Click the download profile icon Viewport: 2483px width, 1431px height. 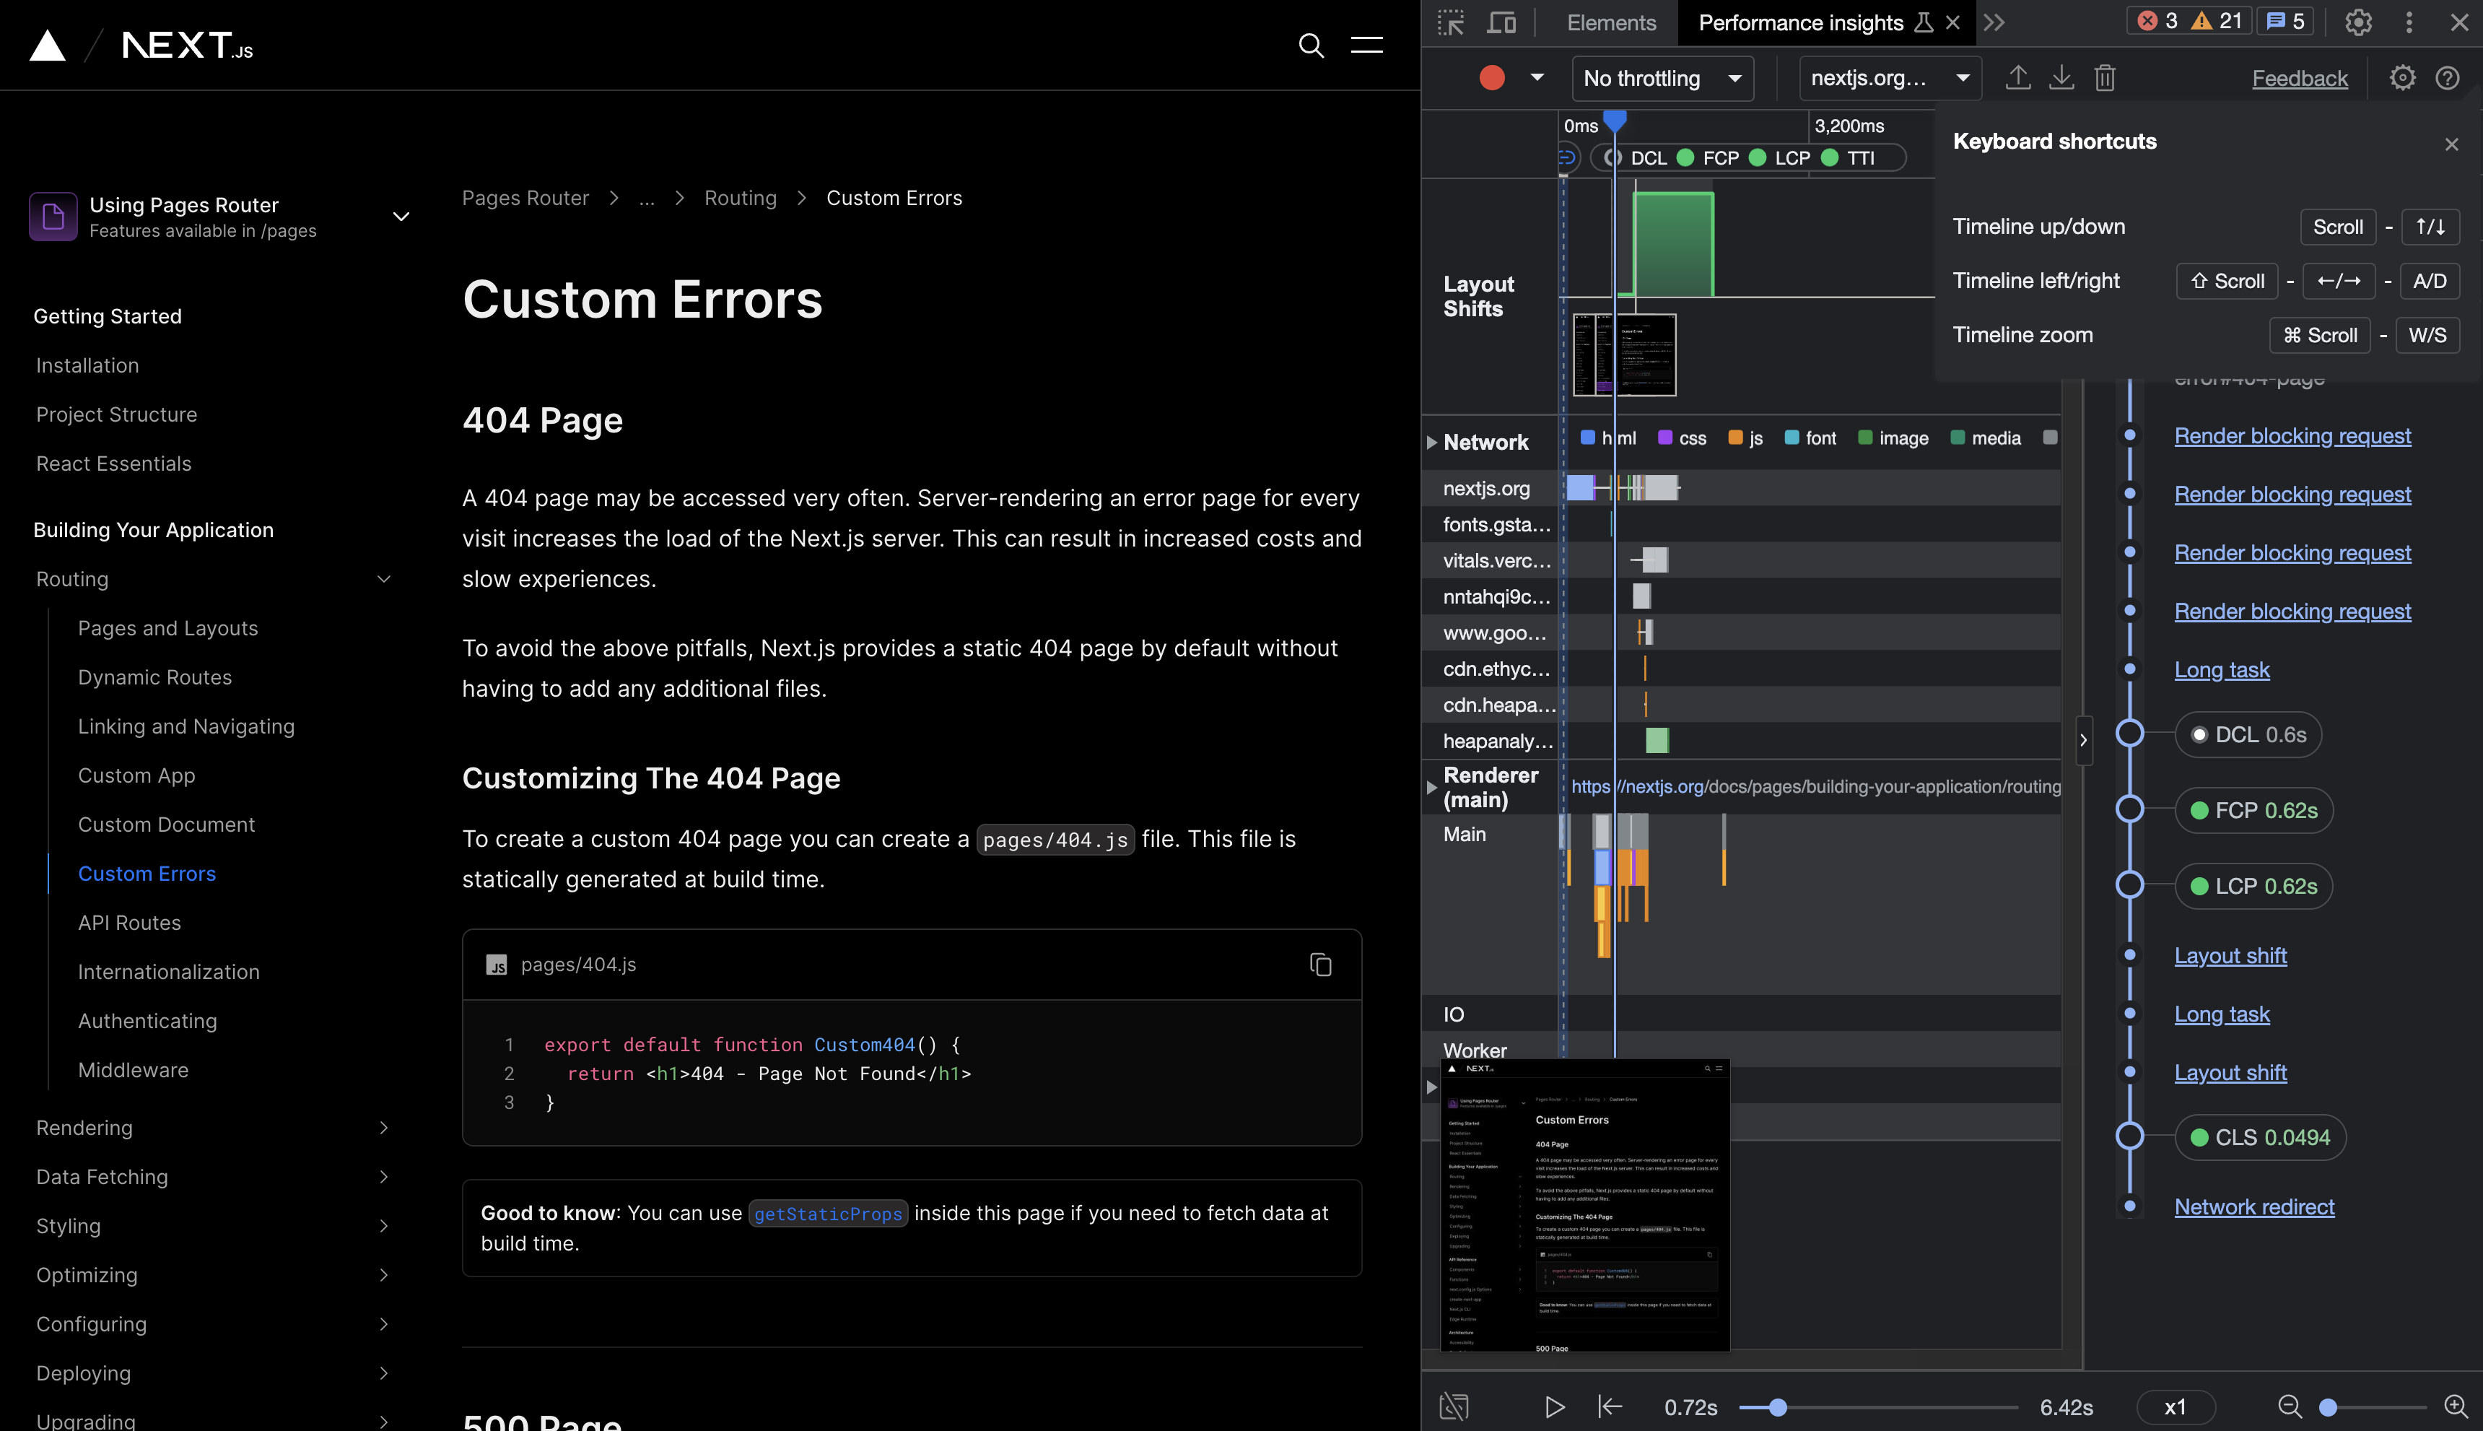point(2061,78)
